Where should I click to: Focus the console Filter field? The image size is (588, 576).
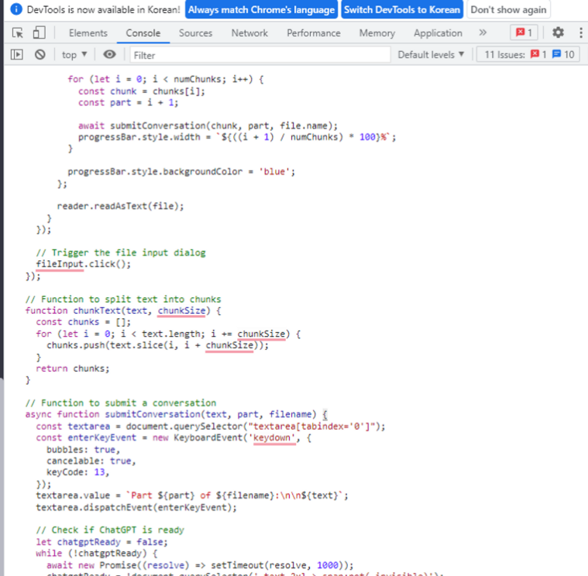pos(260,55)
